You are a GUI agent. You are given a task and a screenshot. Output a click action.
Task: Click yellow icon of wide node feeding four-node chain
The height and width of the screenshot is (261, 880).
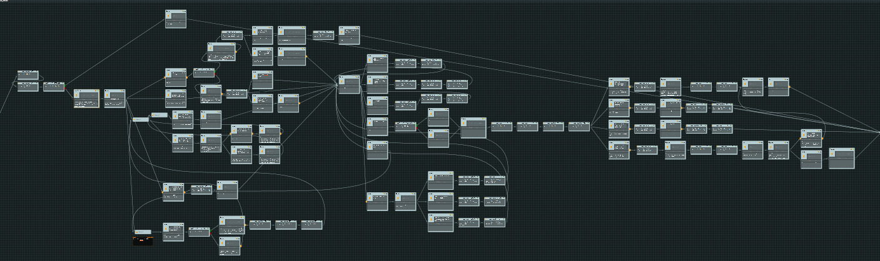464,124
